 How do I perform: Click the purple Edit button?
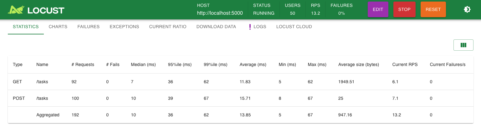(x=378, y=9)
